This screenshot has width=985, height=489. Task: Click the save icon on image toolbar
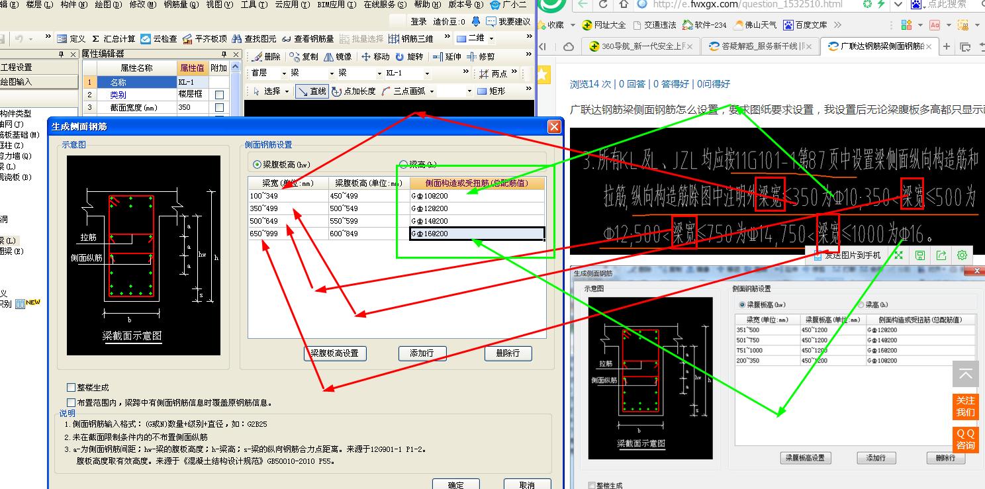(919, 255)
